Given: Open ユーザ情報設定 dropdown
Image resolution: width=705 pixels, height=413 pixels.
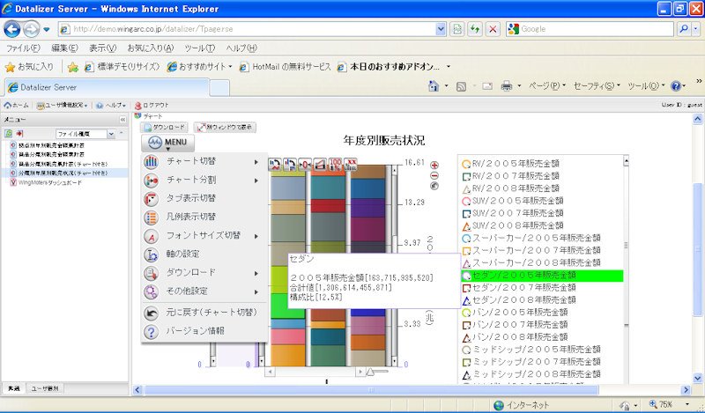Looking at the screenshot, I should pos(62,105).
